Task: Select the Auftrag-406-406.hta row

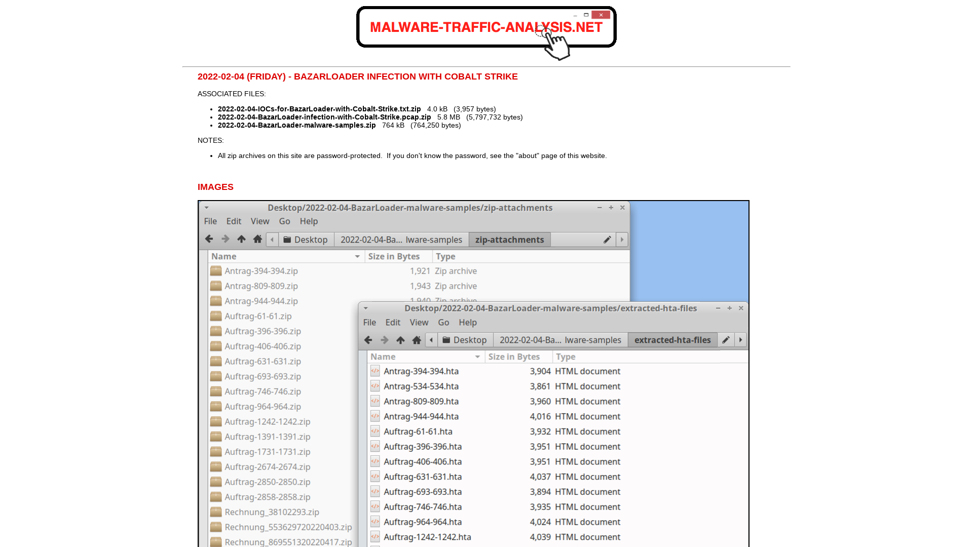Action: 557,462
